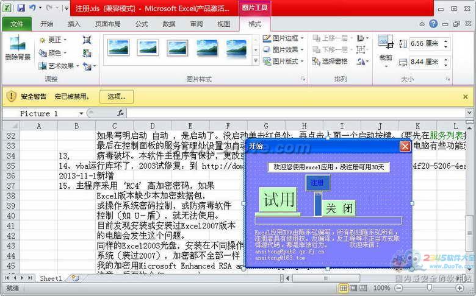Click the Select All corner cell

pyautogui.click(x=11, y=125)
